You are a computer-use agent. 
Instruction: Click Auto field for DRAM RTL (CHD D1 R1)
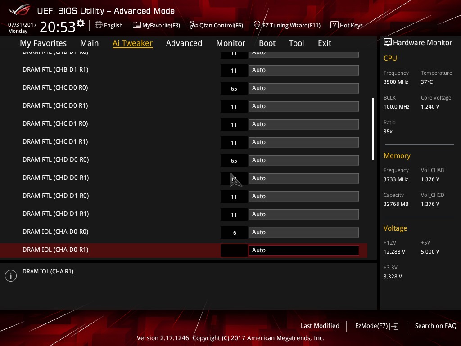click(304, 214)
